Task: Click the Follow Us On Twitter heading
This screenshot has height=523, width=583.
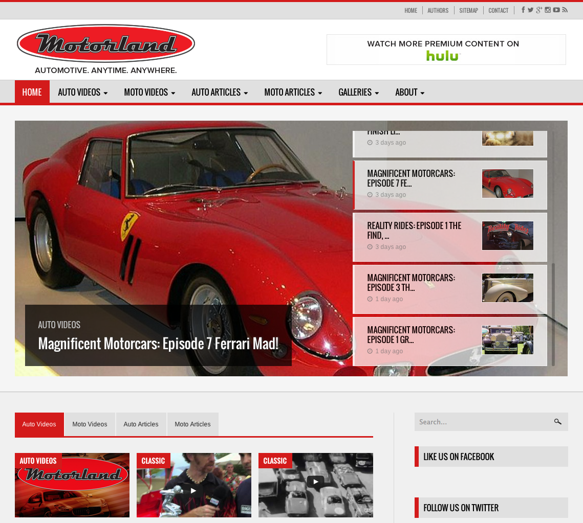Action: tap(461, 508)
